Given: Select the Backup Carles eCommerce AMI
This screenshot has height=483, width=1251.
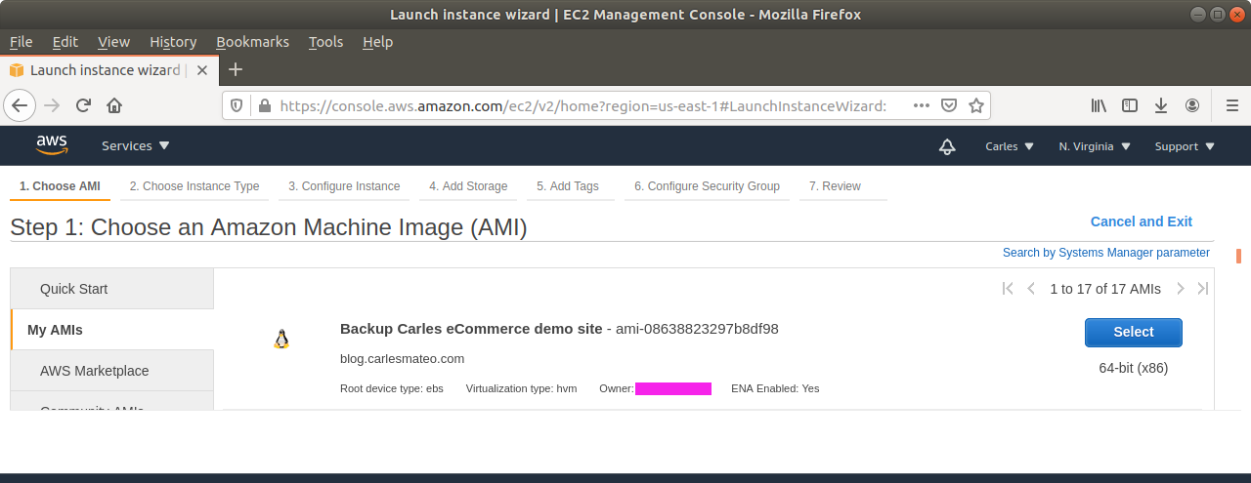Looking at the screenshot, I should (x=1134, y=332).
